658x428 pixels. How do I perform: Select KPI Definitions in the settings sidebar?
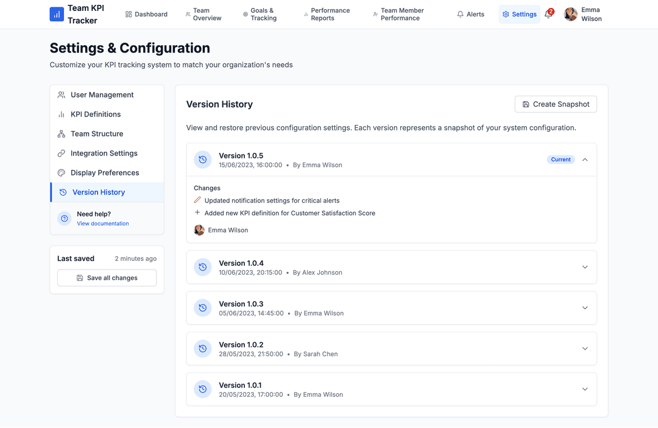[96, 114]
